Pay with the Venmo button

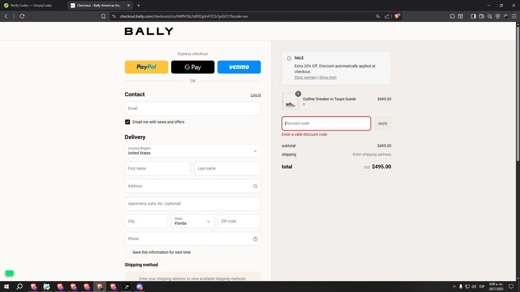tap(239, 67)
